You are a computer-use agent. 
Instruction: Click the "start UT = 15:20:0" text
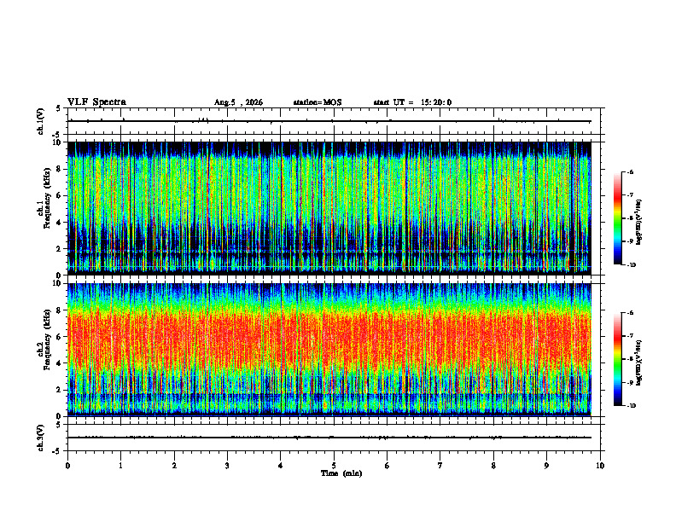(412, 102)
